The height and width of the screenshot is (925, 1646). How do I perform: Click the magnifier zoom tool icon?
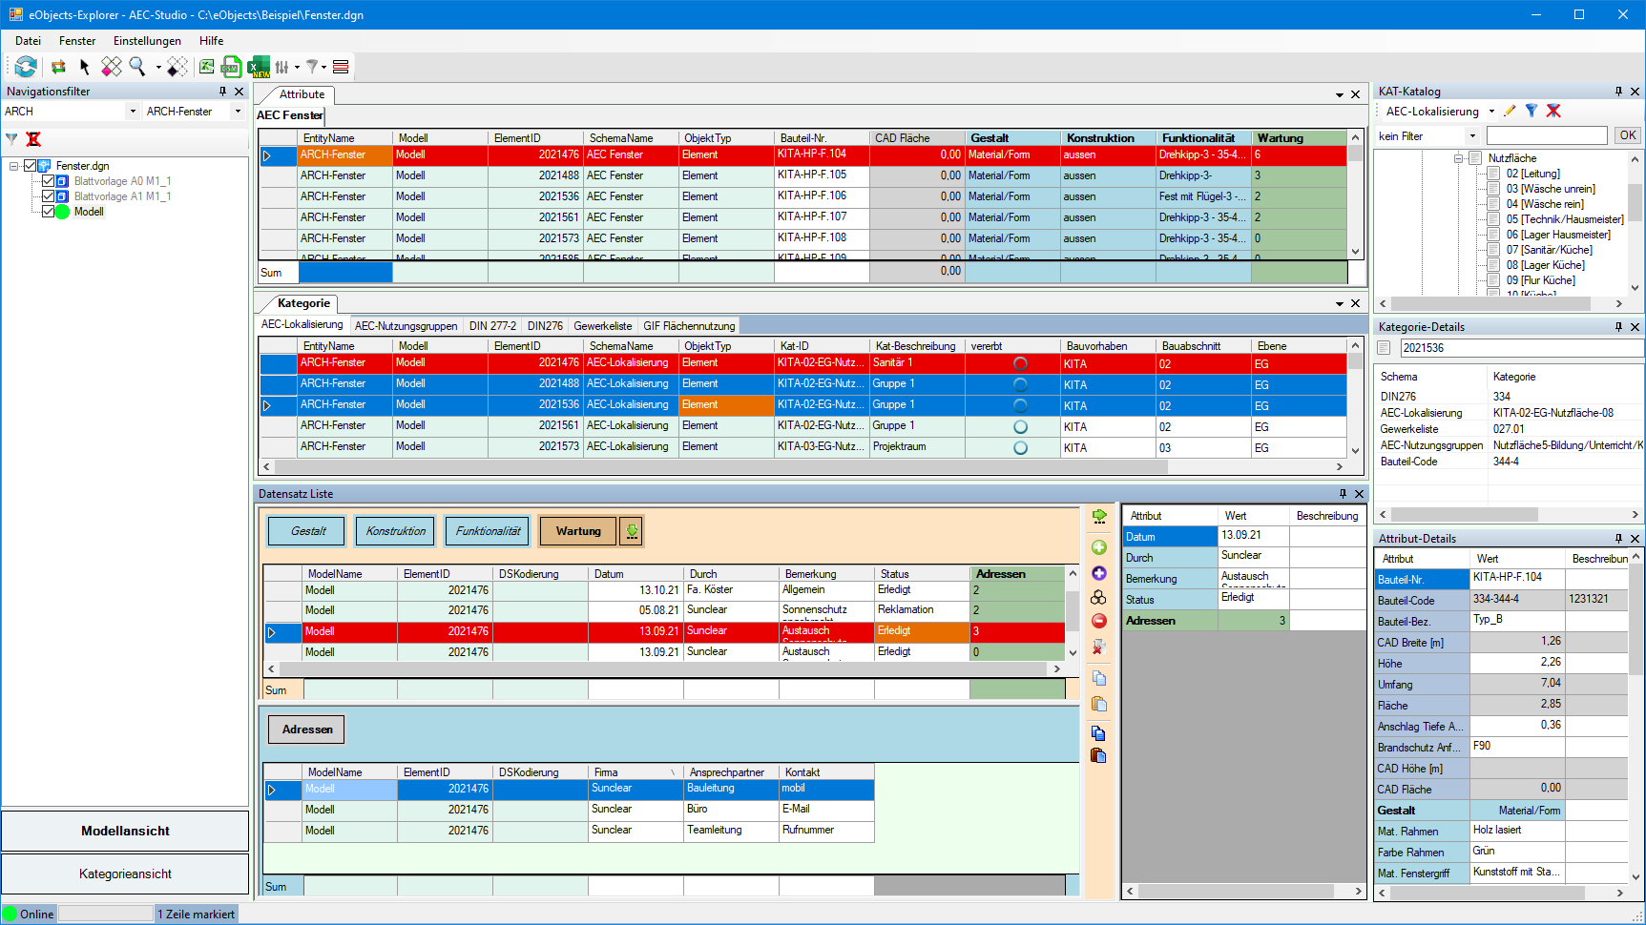[137, 67]
